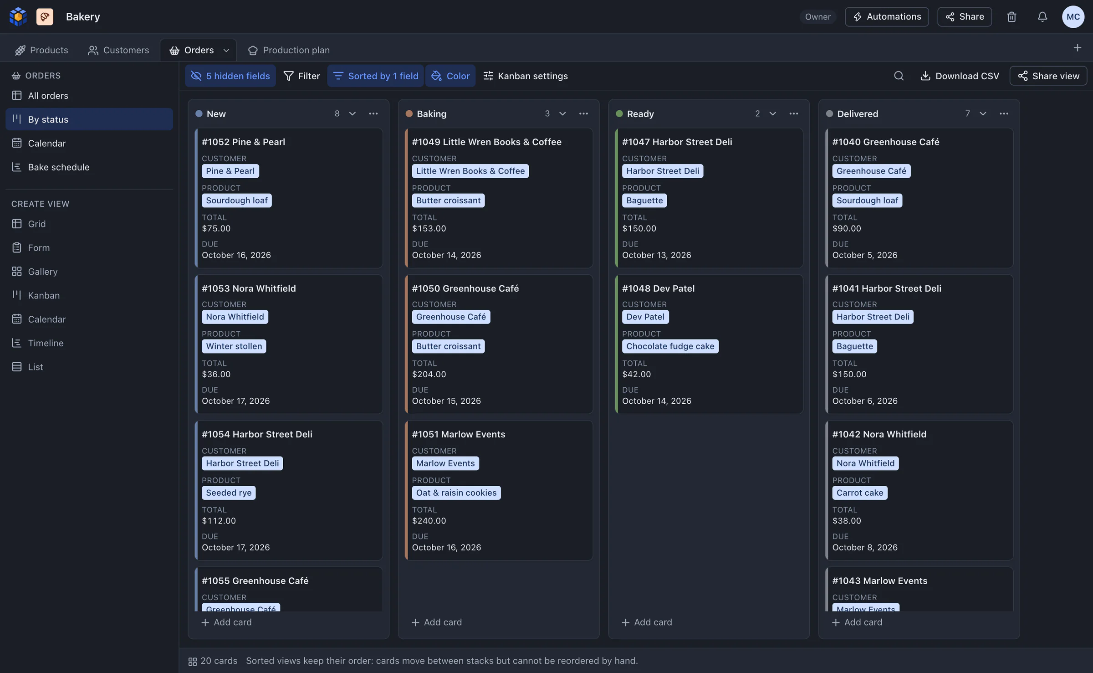Switch to the Customers tab
This screenshot has height=673, width=1093.
tap(118, 50)
